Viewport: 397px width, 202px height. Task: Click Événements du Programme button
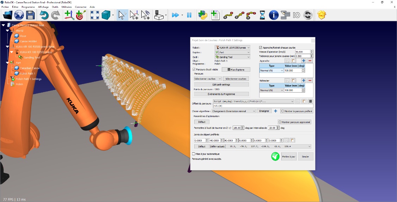point(221,94)
